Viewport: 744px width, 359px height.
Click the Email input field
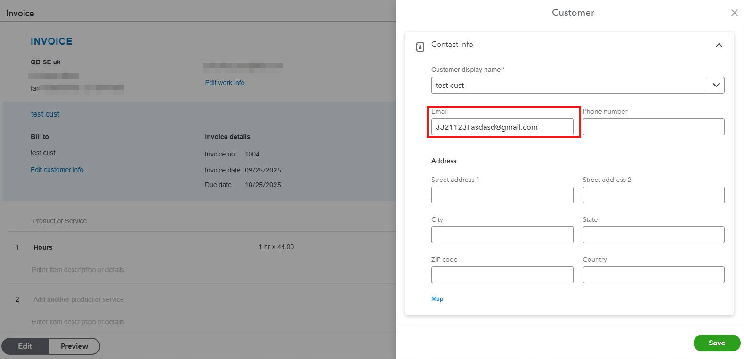502,127
